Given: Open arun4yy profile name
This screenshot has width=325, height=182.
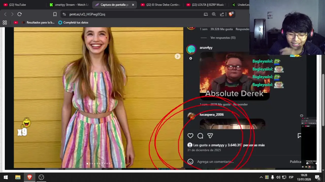Looking at the screenshot, I should click(x=206, y=48).
